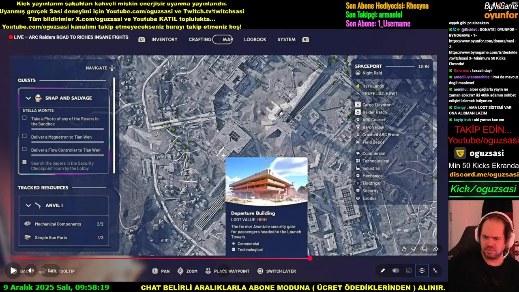Click the Switch Layer prompt
Image resolution: width=519 pixels, height=292 pixels.
(x=277, y=271)
